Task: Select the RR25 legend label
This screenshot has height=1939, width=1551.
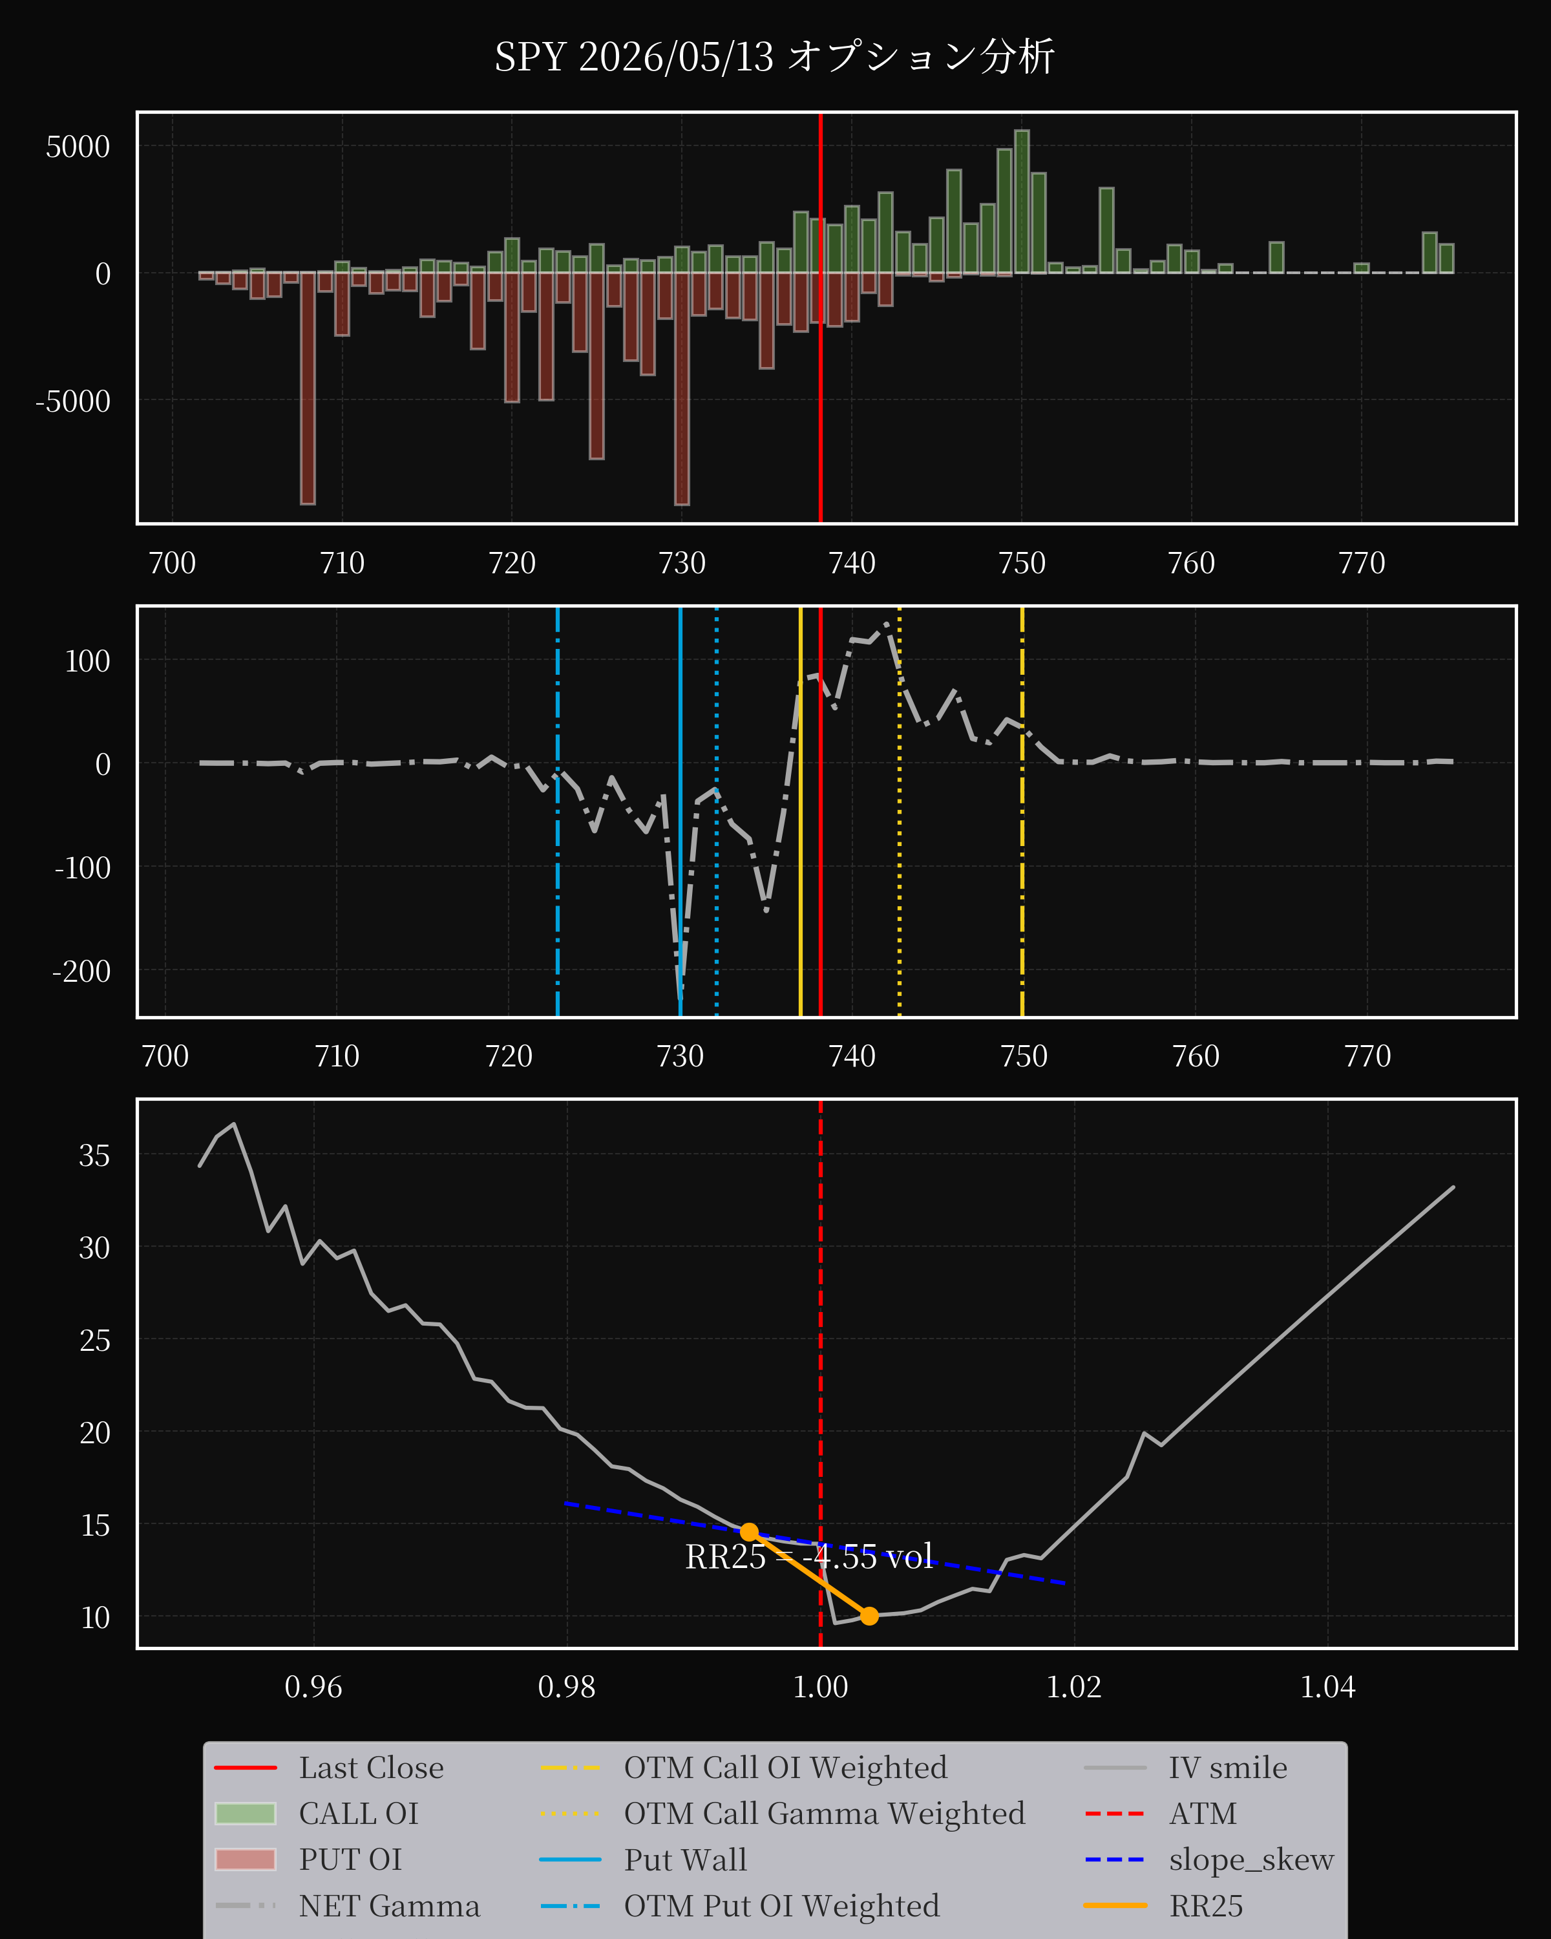Action: tap(1207, 1906)
